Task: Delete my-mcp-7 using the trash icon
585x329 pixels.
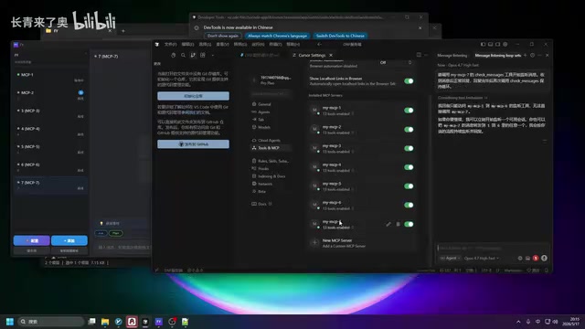Action: (x=398, y=224)
